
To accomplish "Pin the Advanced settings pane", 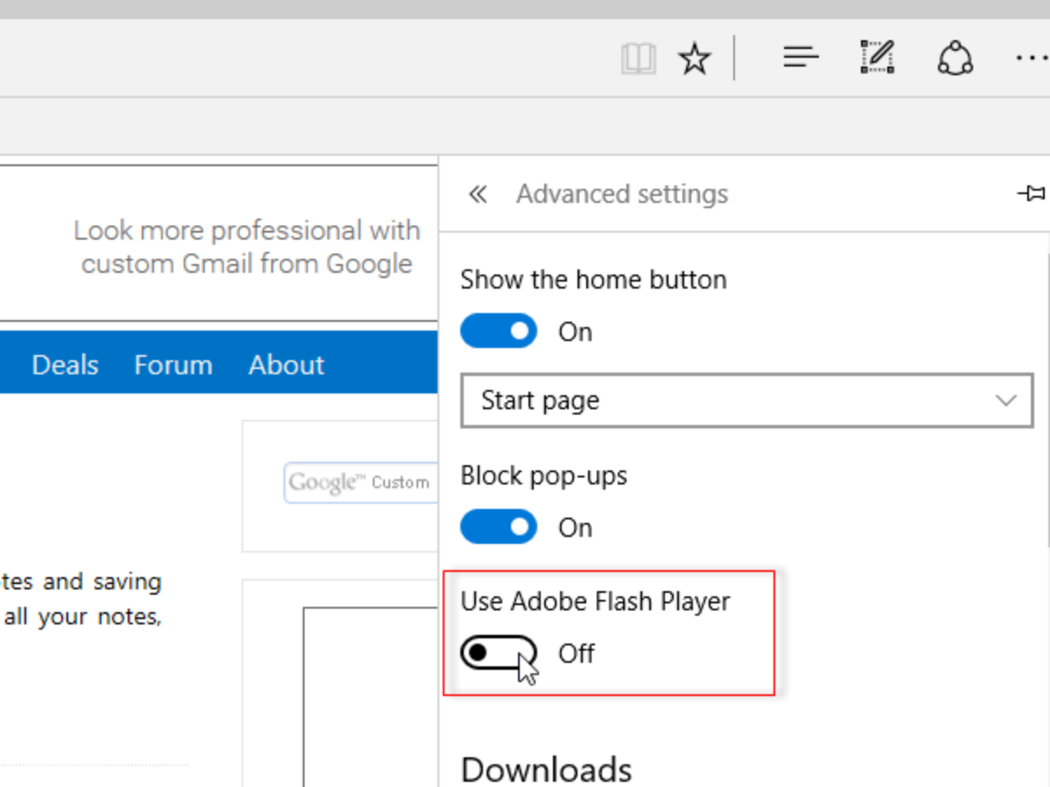I will point(1032,193).
